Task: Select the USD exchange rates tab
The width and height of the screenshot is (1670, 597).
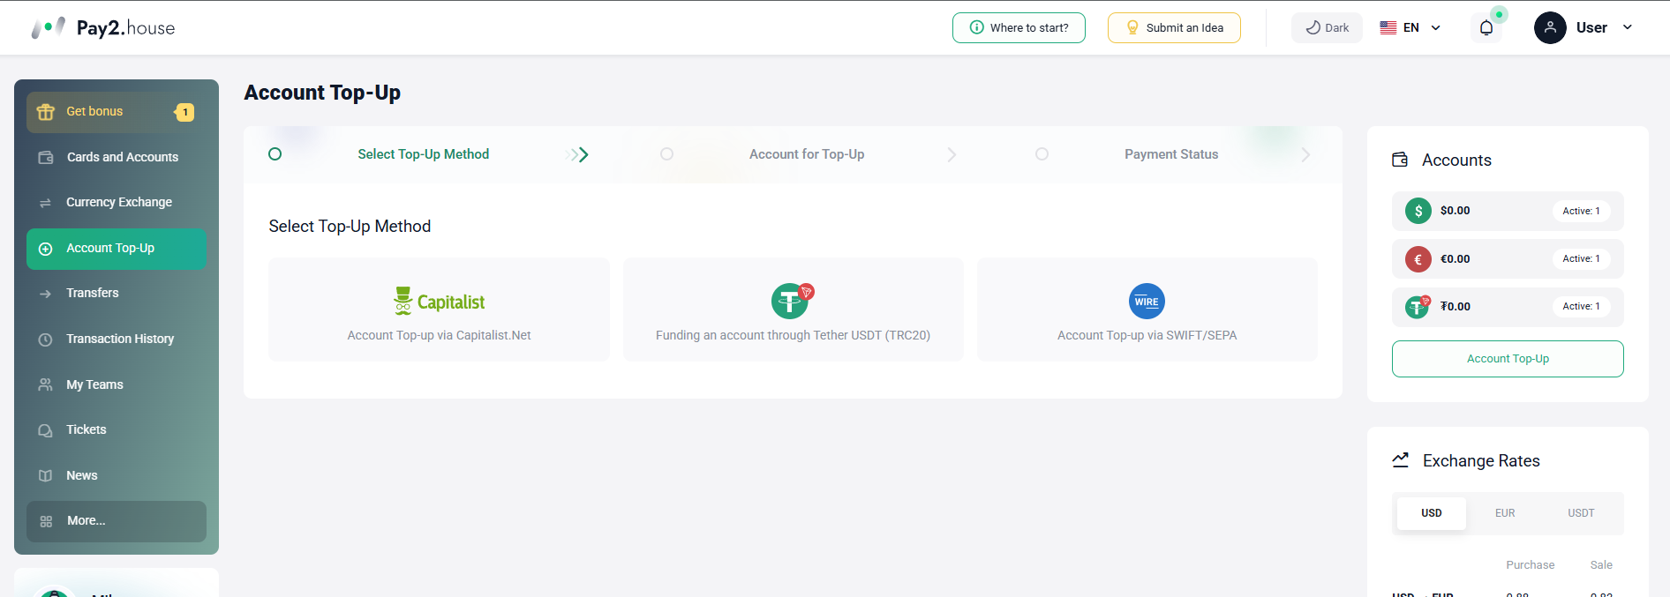Action: [x=1432, y=513]
